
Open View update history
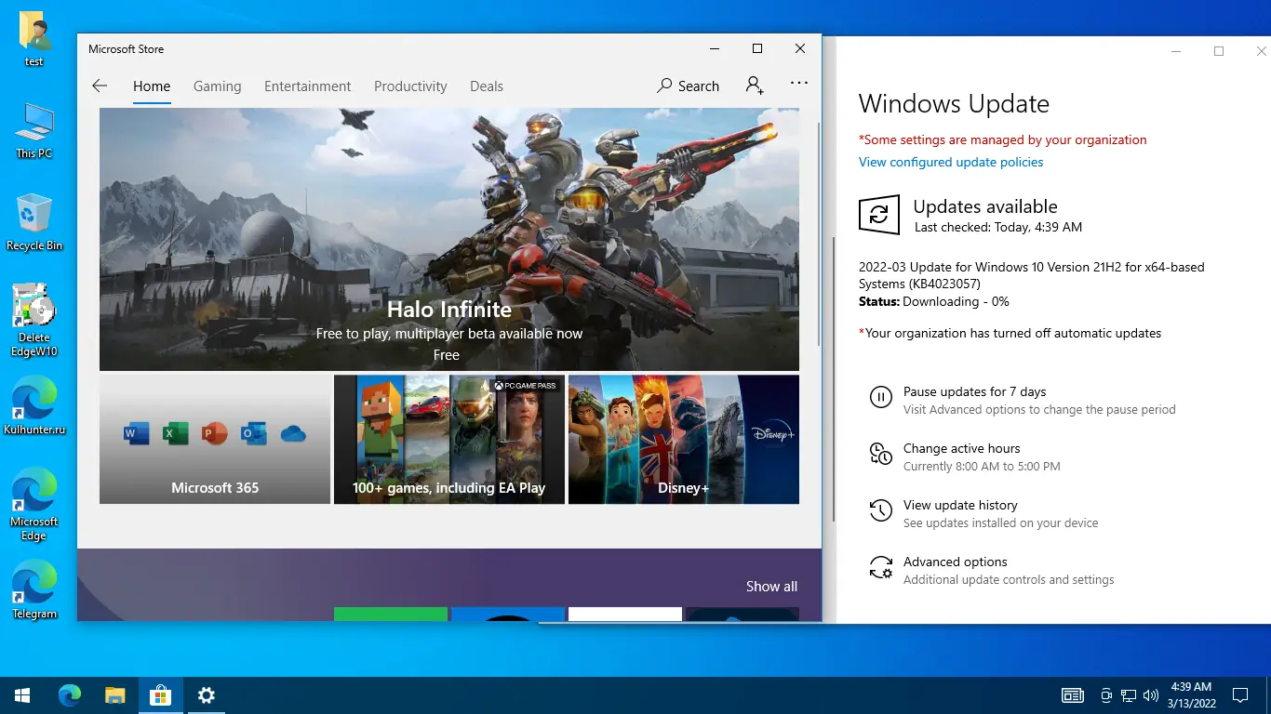pyautogui.click(x=984, y=513)
